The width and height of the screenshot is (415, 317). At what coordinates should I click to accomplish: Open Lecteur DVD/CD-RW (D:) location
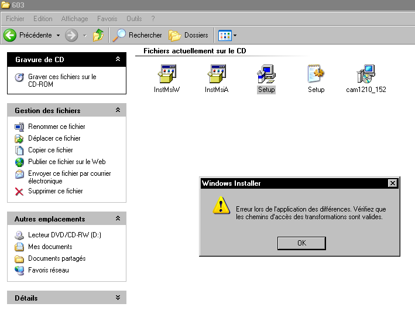click(x=64, y=235)
